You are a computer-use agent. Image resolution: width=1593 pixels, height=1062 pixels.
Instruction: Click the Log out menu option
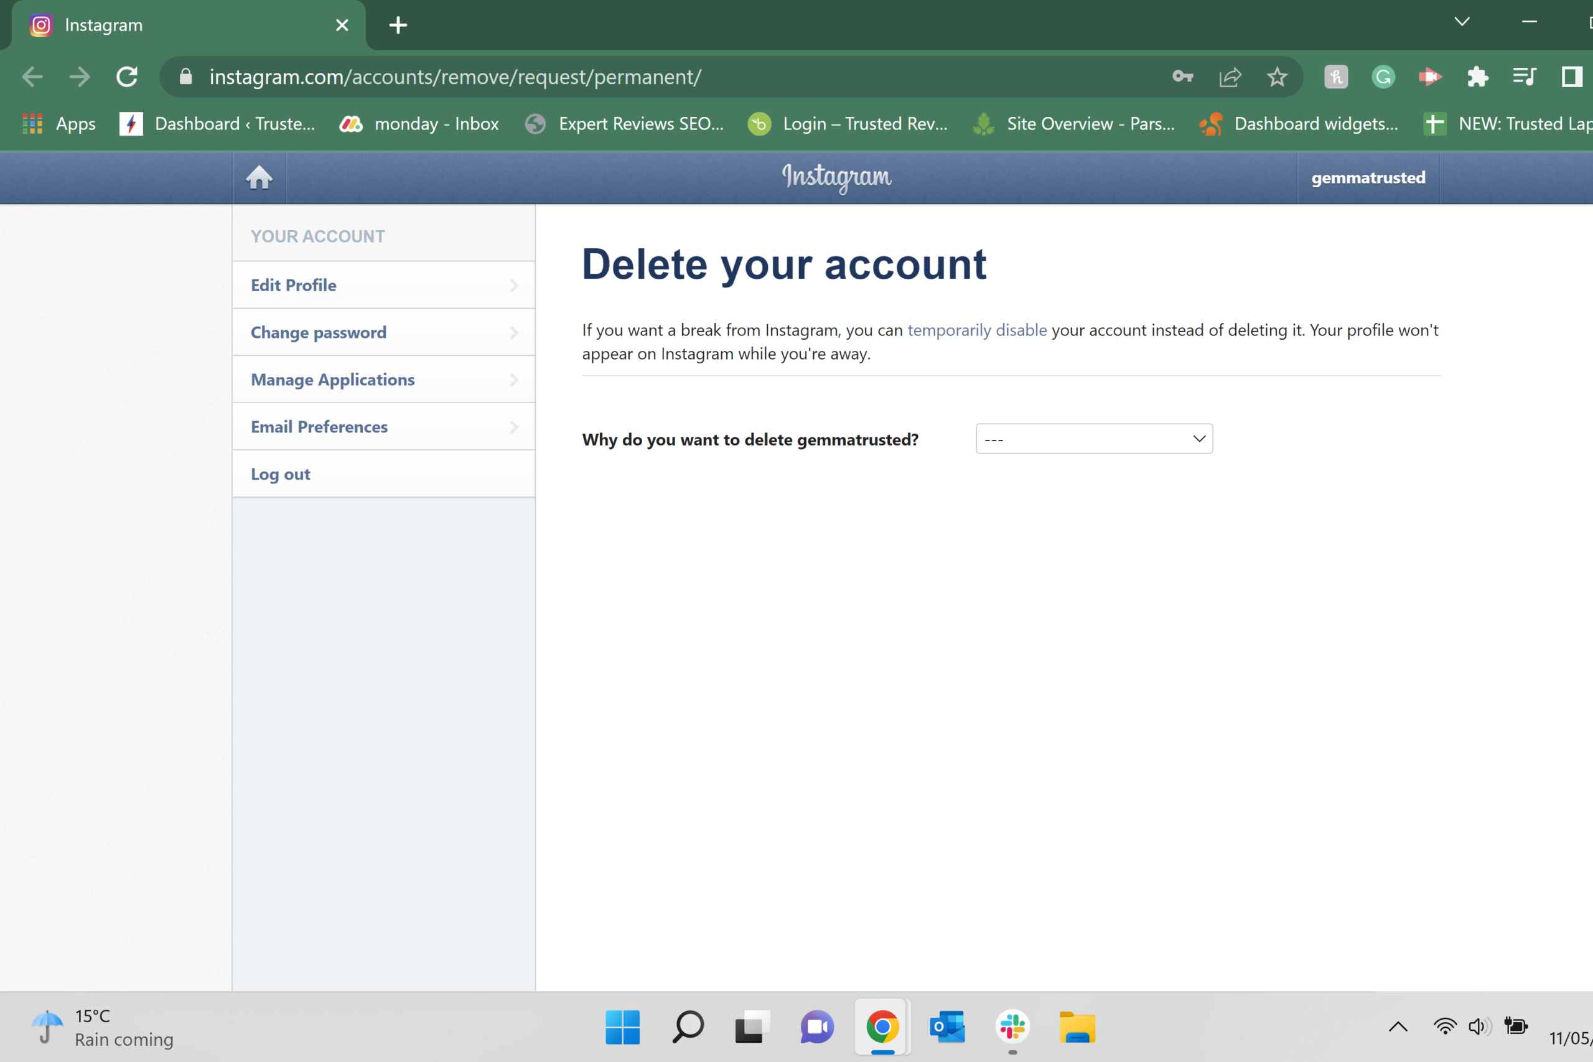click(281, 473)
